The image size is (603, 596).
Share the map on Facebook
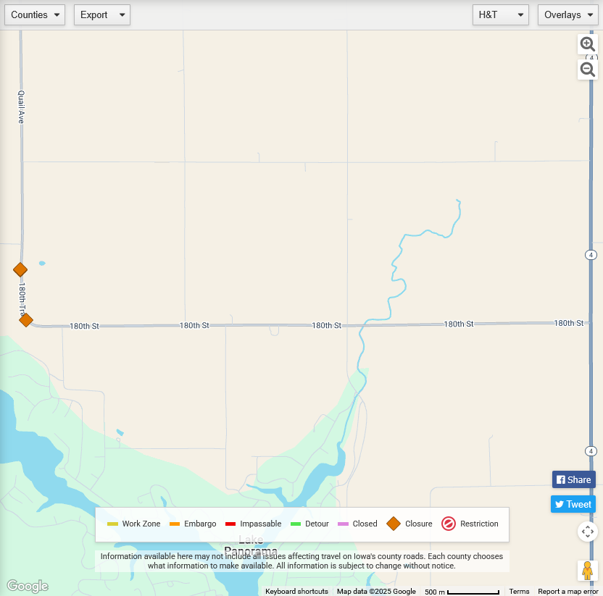click(x=573, y=479)
